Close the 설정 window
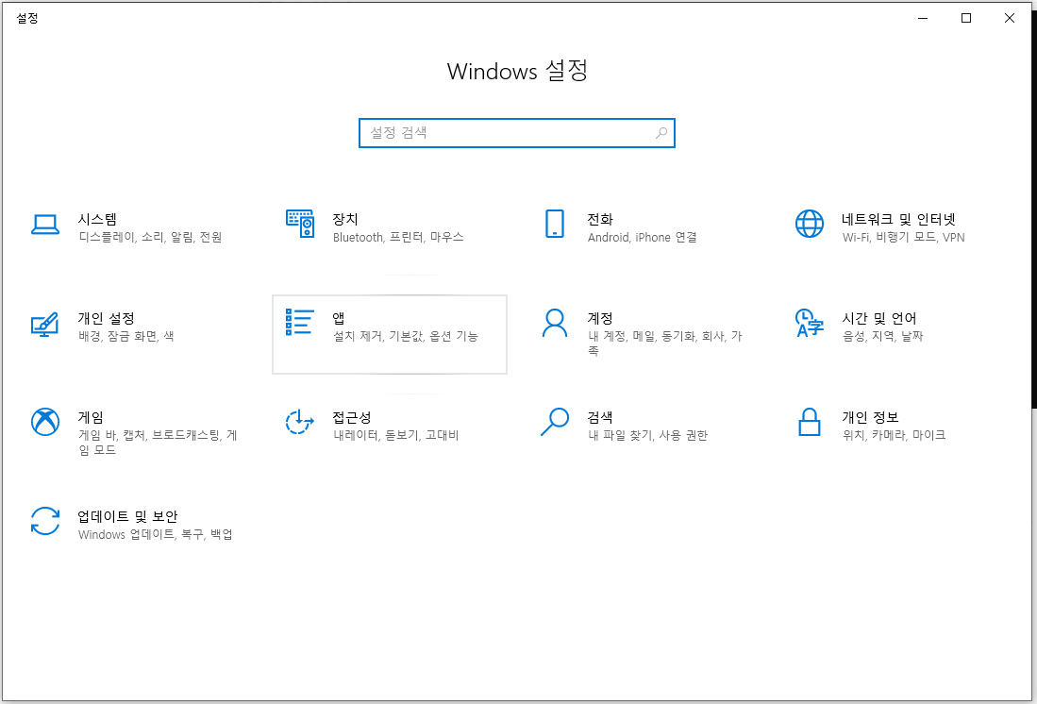Image resolution: width=1037 pixels, height=704 pixels. click(x=1010, y=18)
